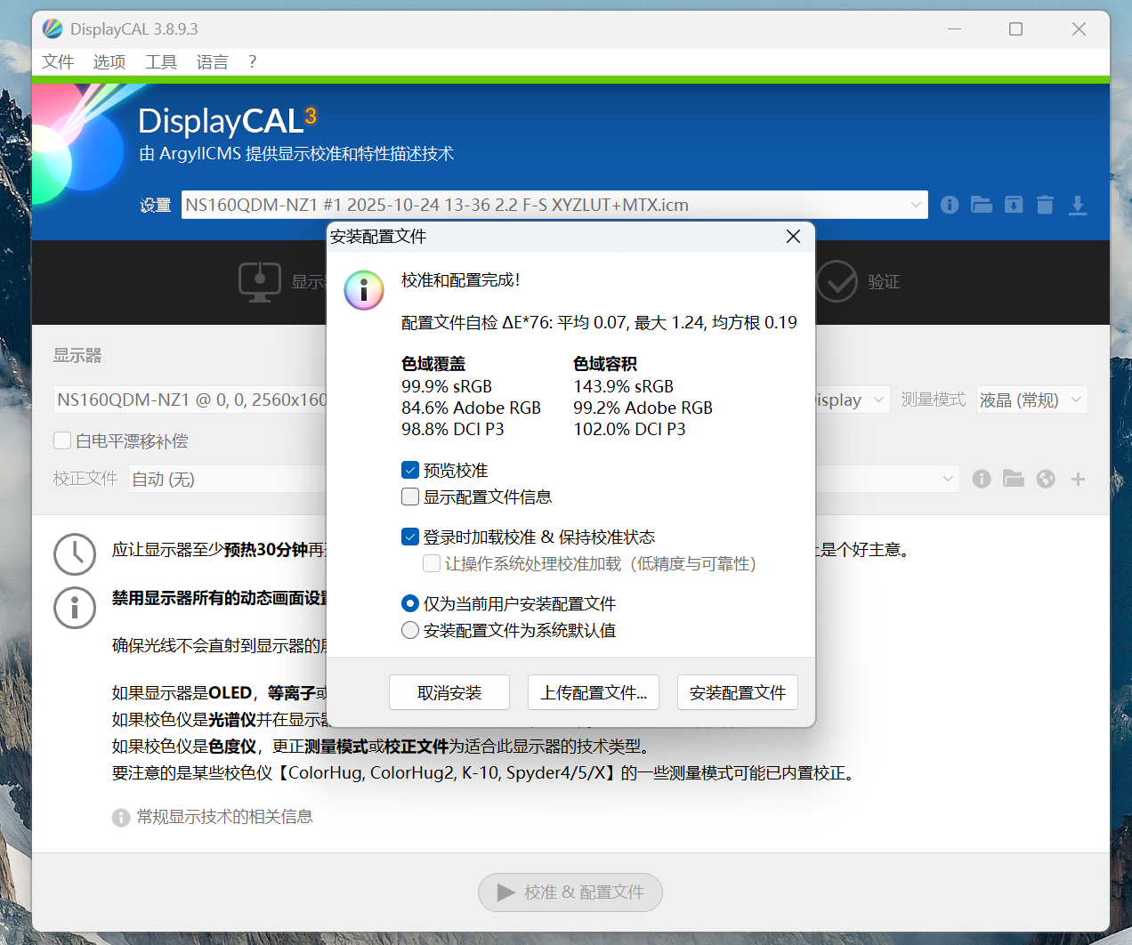
Task: Open the 工具 menu
Action: coord(161,61)
